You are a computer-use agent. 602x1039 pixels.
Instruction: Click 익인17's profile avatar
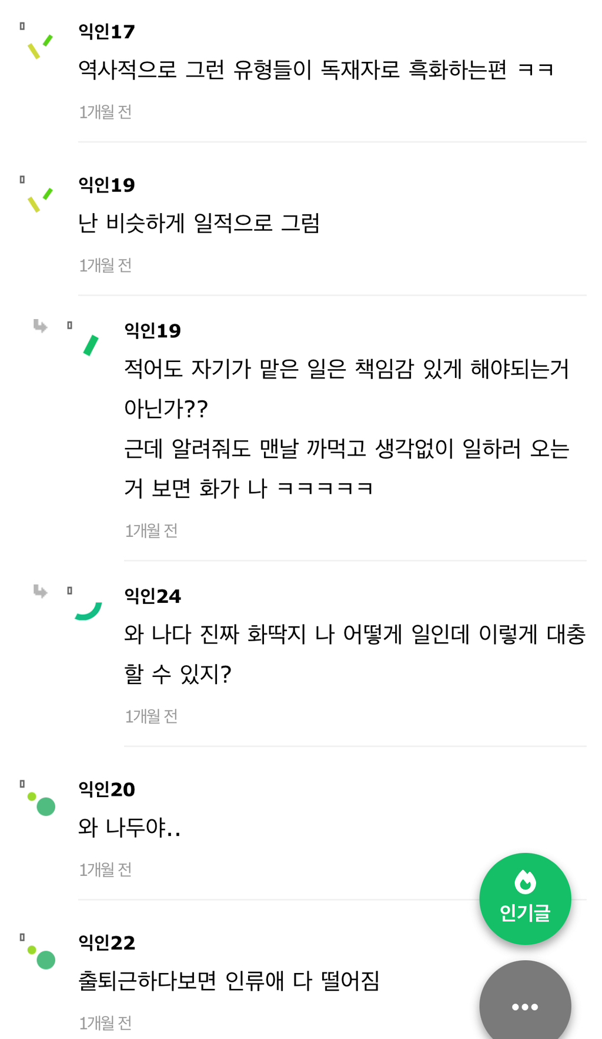pyautogui.click(x=40, y=47)
